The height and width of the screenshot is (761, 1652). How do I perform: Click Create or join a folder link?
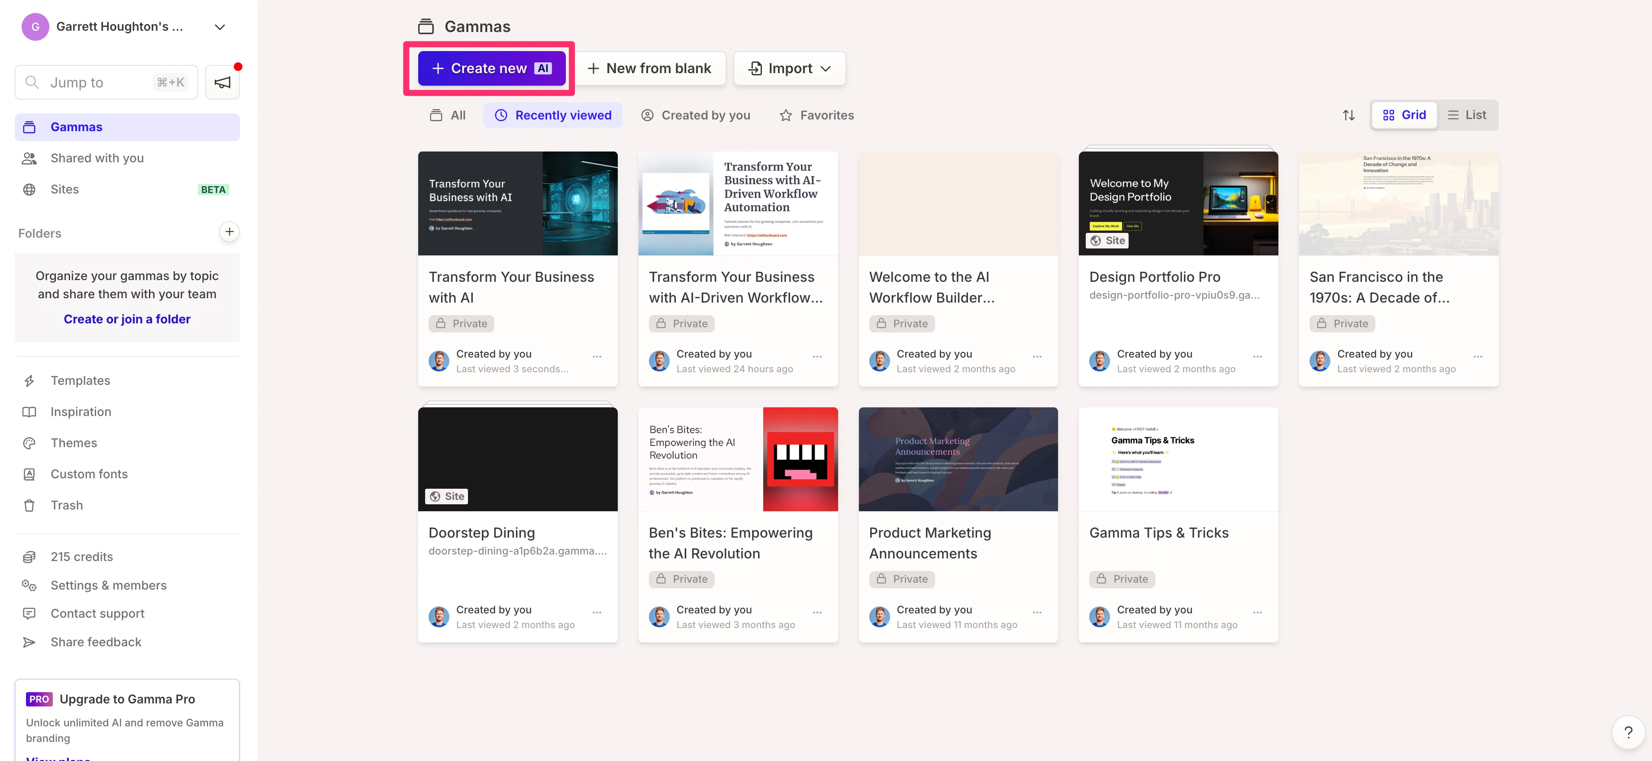[x=127, y=319]
